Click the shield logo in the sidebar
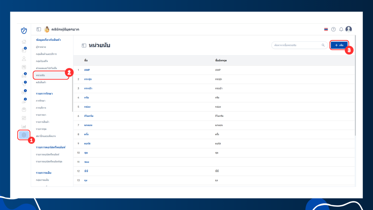 point(24,31)
